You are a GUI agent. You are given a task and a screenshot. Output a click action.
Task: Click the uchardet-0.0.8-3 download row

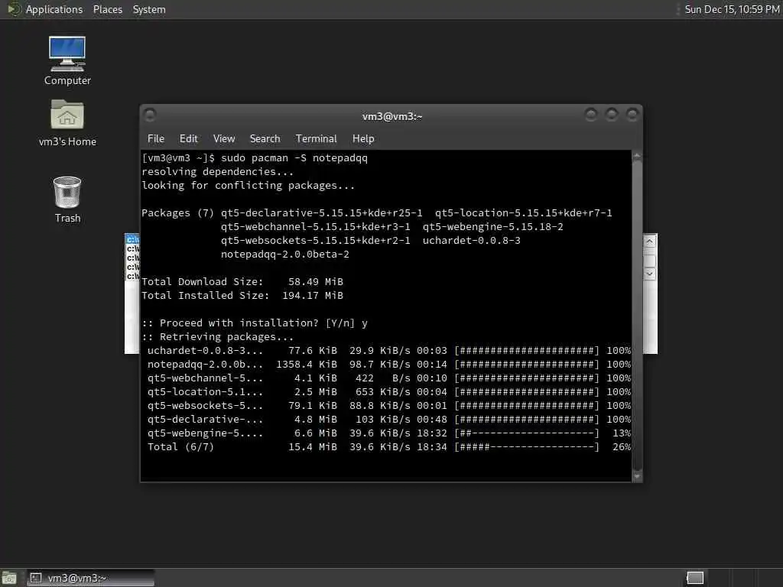389,350
